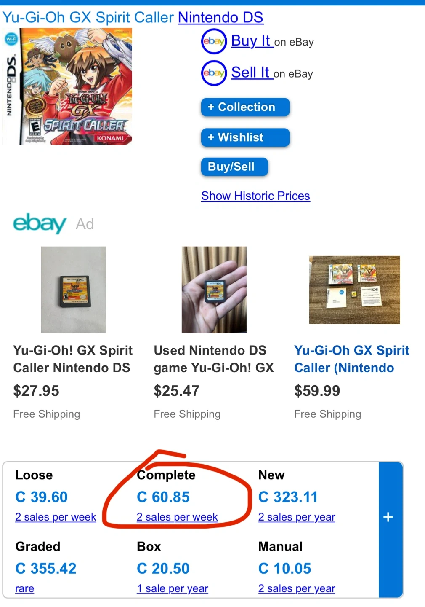Open the complete-in-box listing photo
Viewport: 425px width, 607px height.
point(354,290)
